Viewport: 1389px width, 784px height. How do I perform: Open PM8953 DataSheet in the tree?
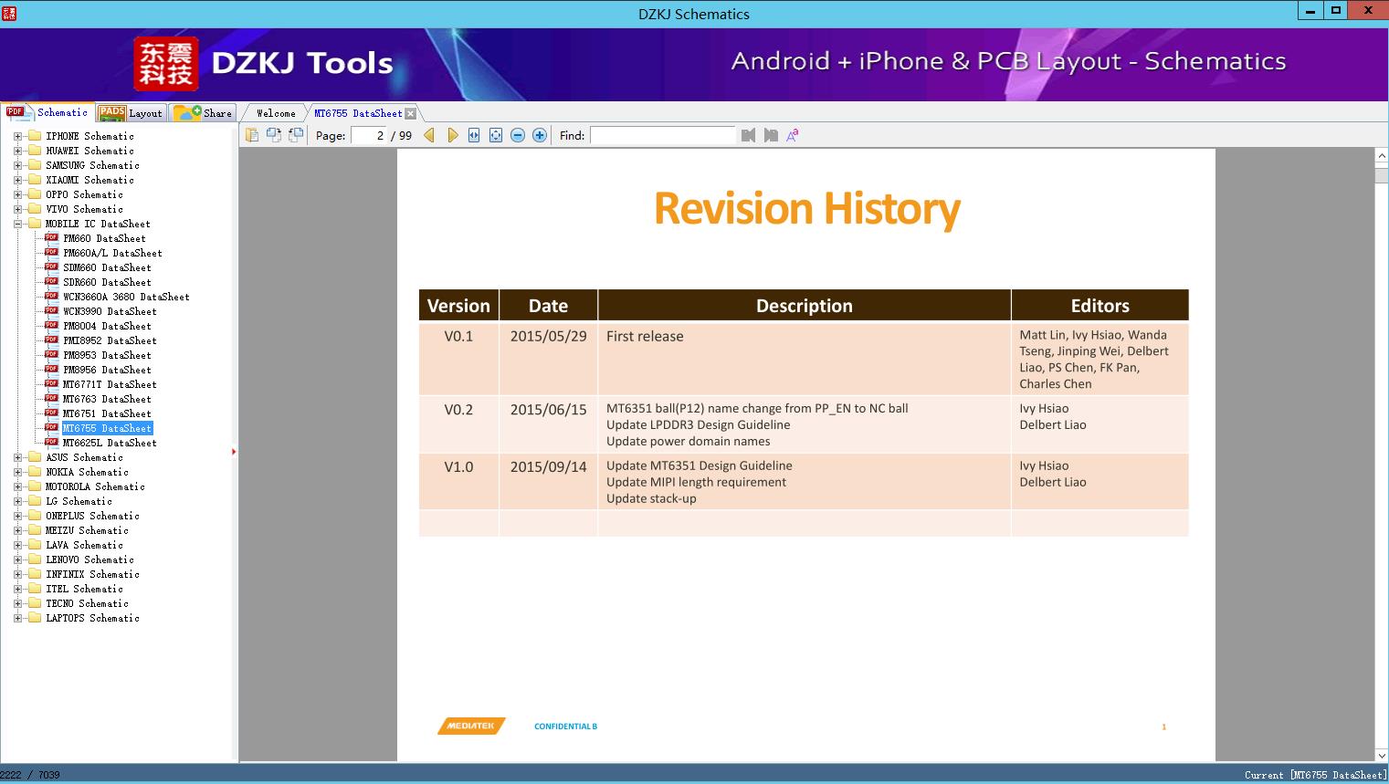click(x=107, y=355)
